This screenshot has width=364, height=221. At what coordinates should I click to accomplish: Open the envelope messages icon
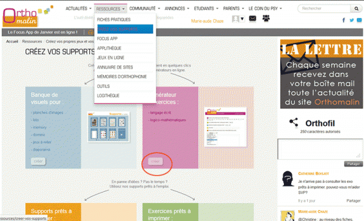coord(252,18)
